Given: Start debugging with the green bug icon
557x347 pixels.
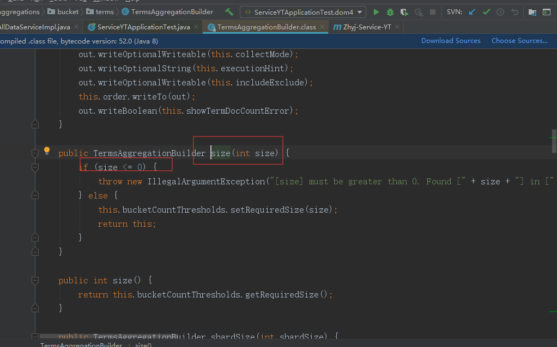Looking at the screenshot, I should coord(390,12).
